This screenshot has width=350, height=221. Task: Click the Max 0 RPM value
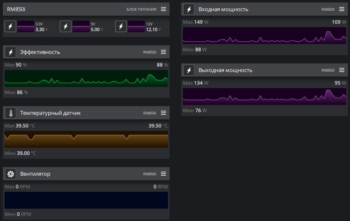(x=17, y=186)
